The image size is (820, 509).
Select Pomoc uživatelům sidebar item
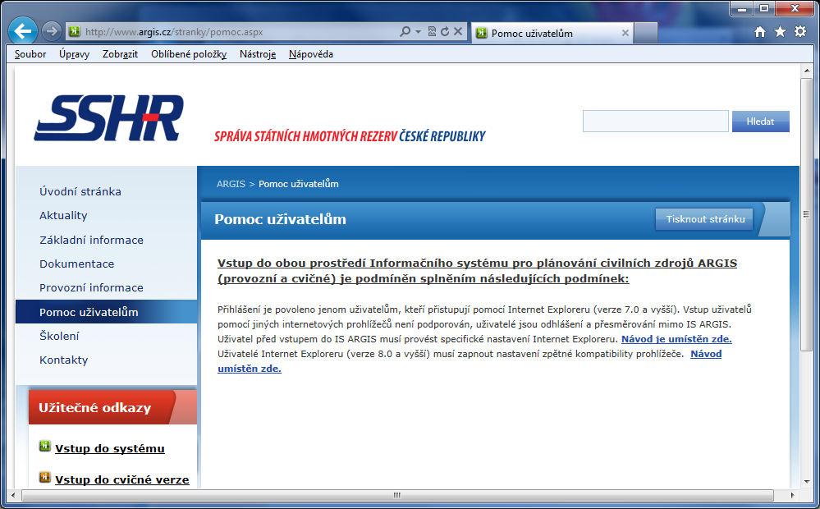point(107,312)
